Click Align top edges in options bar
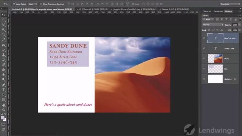The width and height of the screenshot is (242, 136). [x=68, y=4]
